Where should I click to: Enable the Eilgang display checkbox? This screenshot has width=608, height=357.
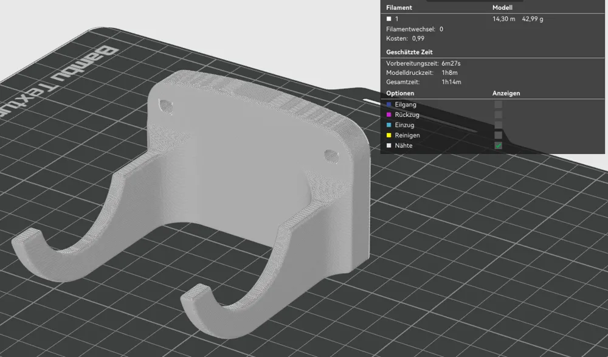[x=499, y=105]
